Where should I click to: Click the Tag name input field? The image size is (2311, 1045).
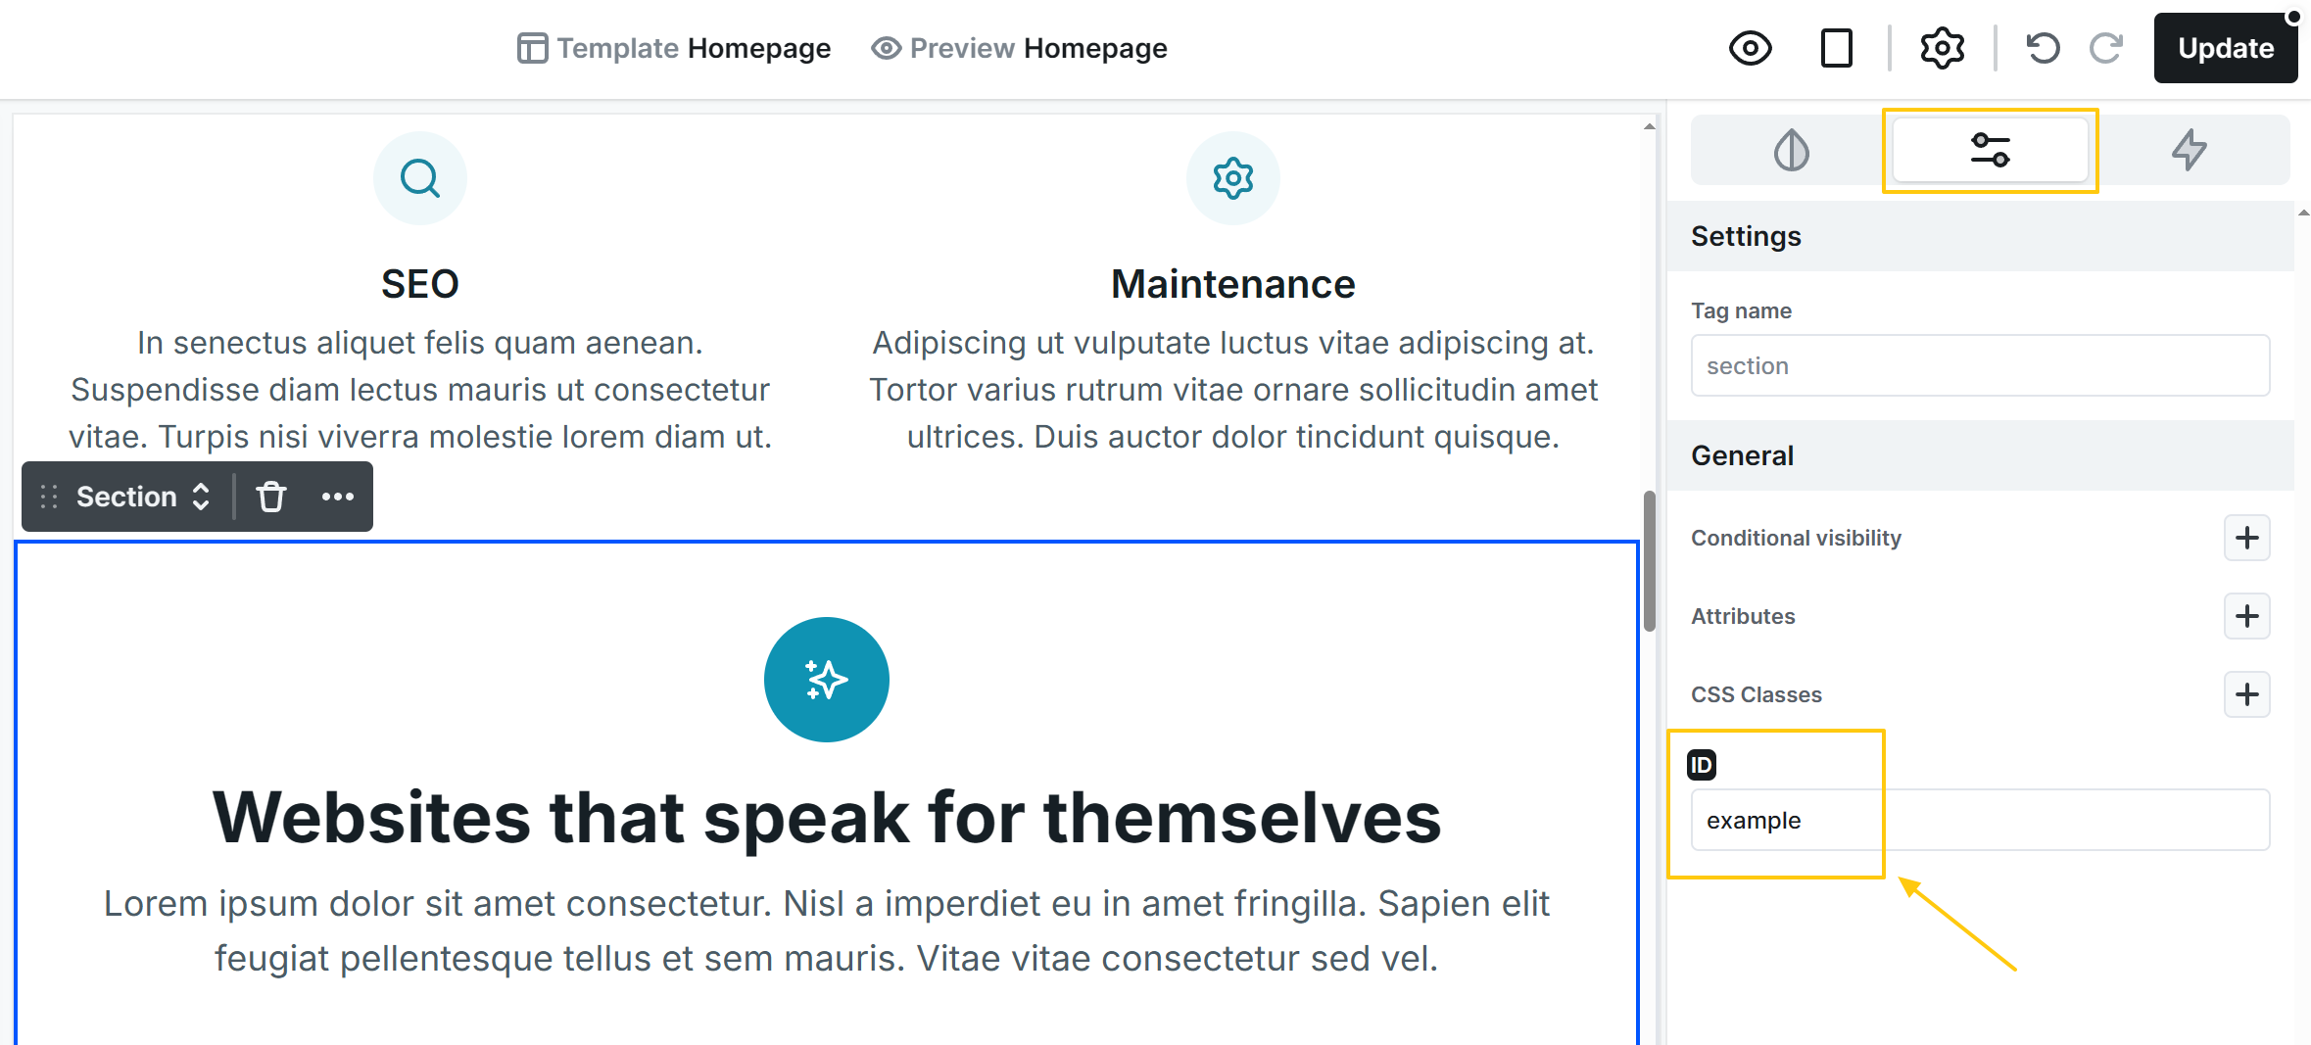point(1979,365)
